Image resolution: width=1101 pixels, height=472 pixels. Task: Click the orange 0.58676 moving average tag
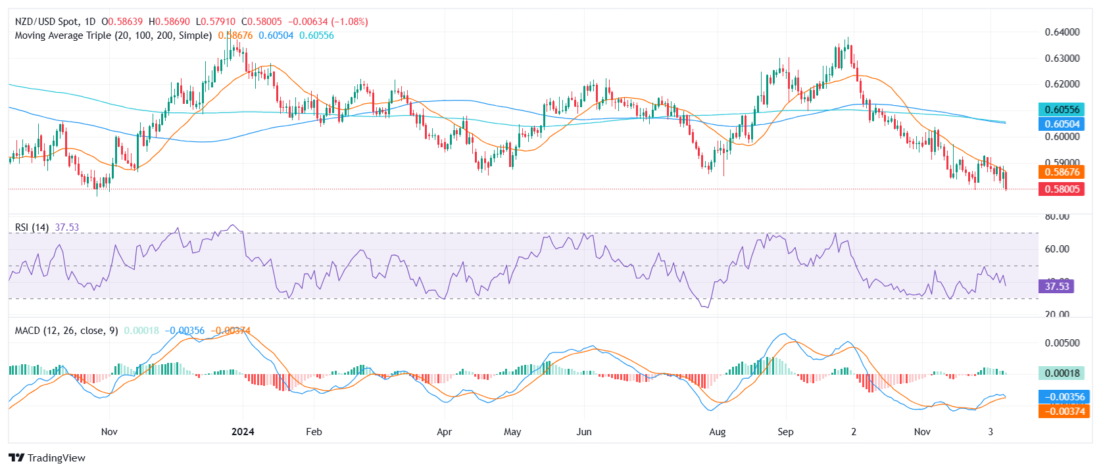[1062, 172]
